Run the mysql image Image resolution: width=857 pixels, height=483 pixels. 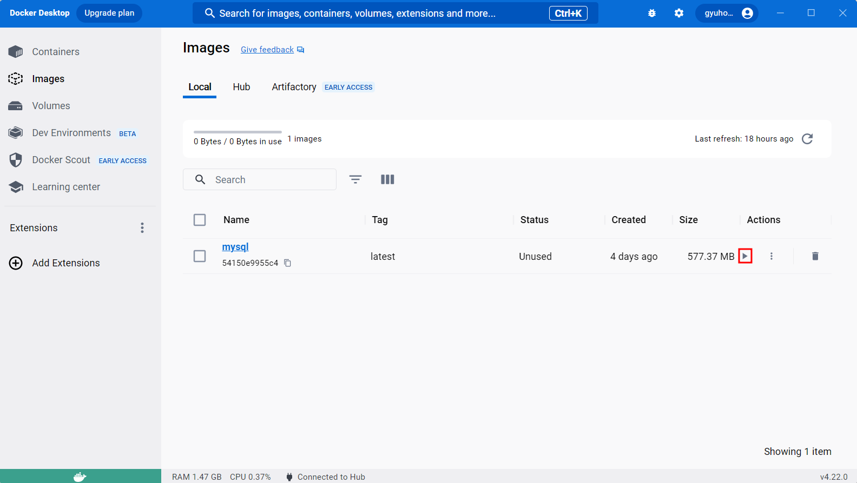click(745, 256)
